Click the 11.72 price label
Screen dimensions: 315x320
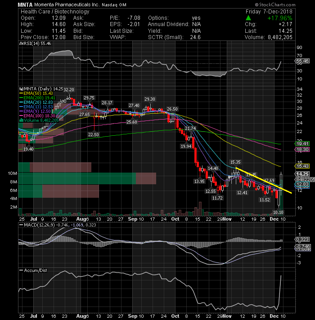point(217,198)
